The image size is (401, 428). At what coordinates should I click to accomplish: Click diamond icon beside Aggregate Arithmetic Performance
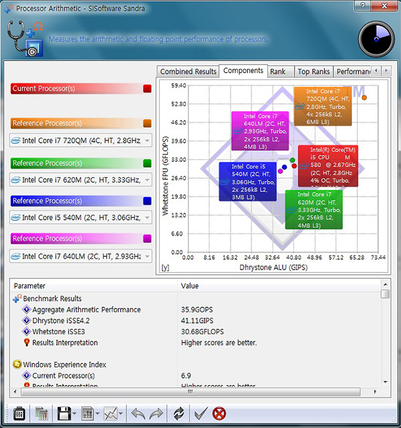tap(27, 310)
